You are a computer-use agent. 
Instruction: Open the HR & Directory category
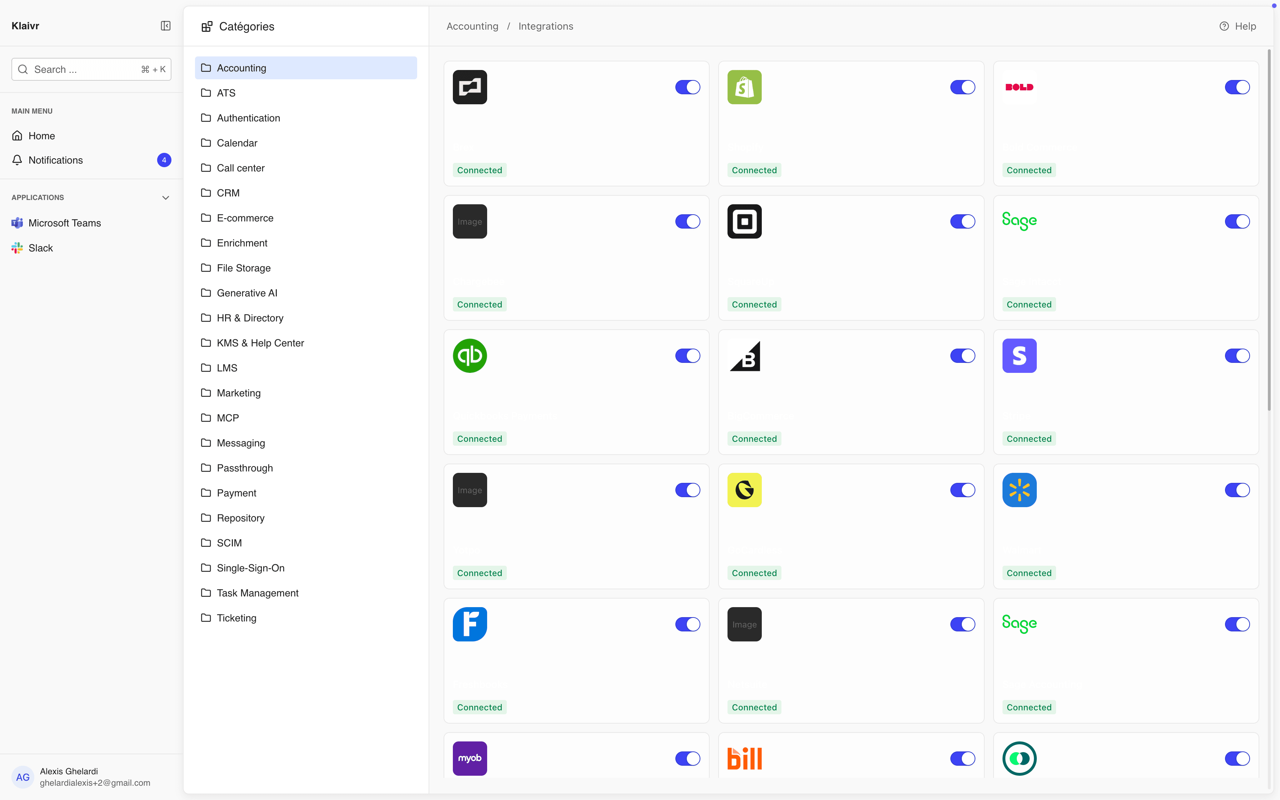pos(306,318)
